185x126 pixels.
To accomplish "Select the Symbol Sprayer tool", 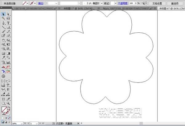I will pos(3,63).
